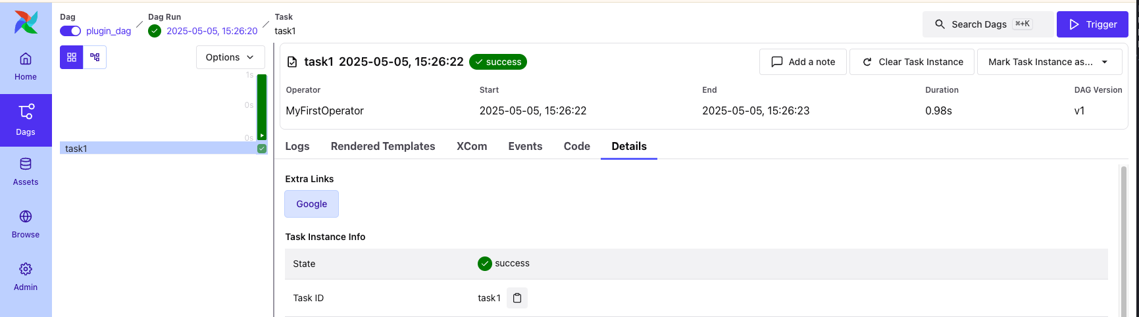Select task1 success status box in grid
The width and height of the screenshot is (1139, 317).
point(262,149)
